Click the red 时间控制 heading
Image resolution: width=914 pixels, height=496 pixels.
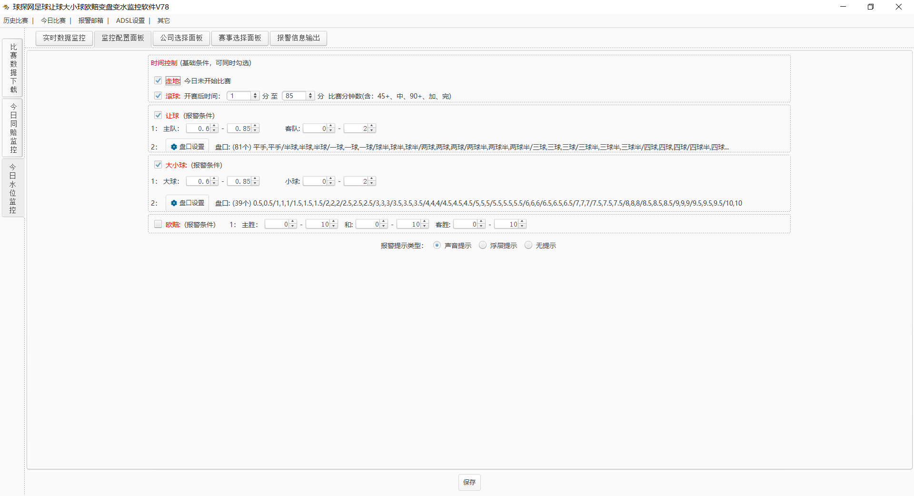coord(164,63)
